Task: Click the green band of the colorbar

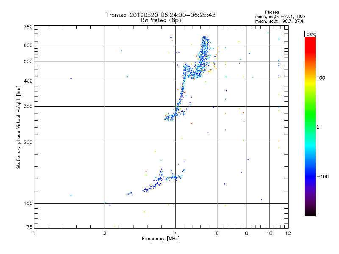Action: point(310,114)
